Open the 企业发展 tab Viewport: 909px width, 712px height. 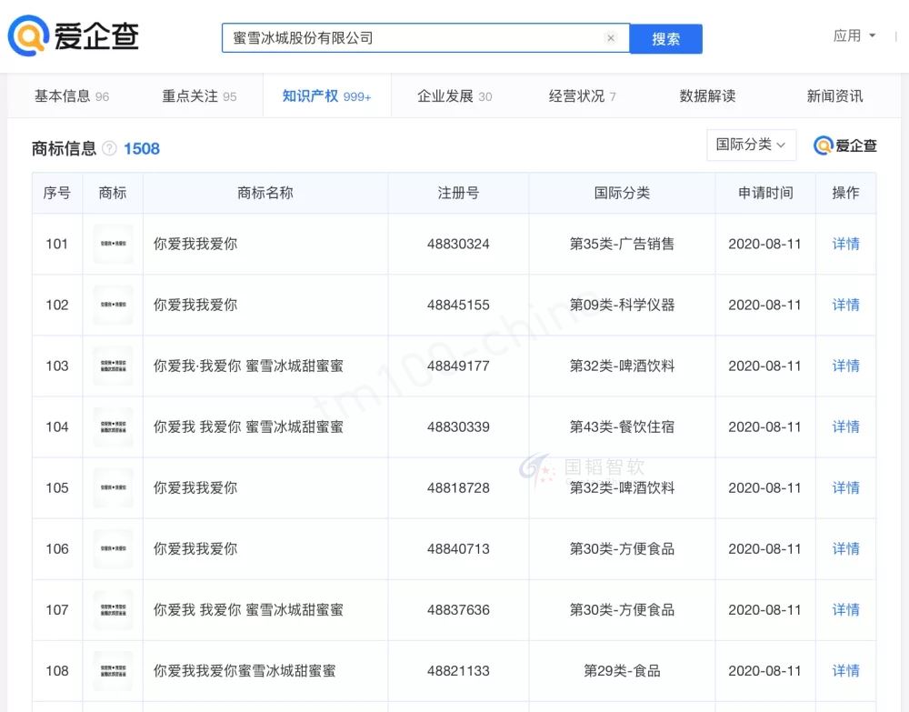pyautogui.click(x=454, y=96)
